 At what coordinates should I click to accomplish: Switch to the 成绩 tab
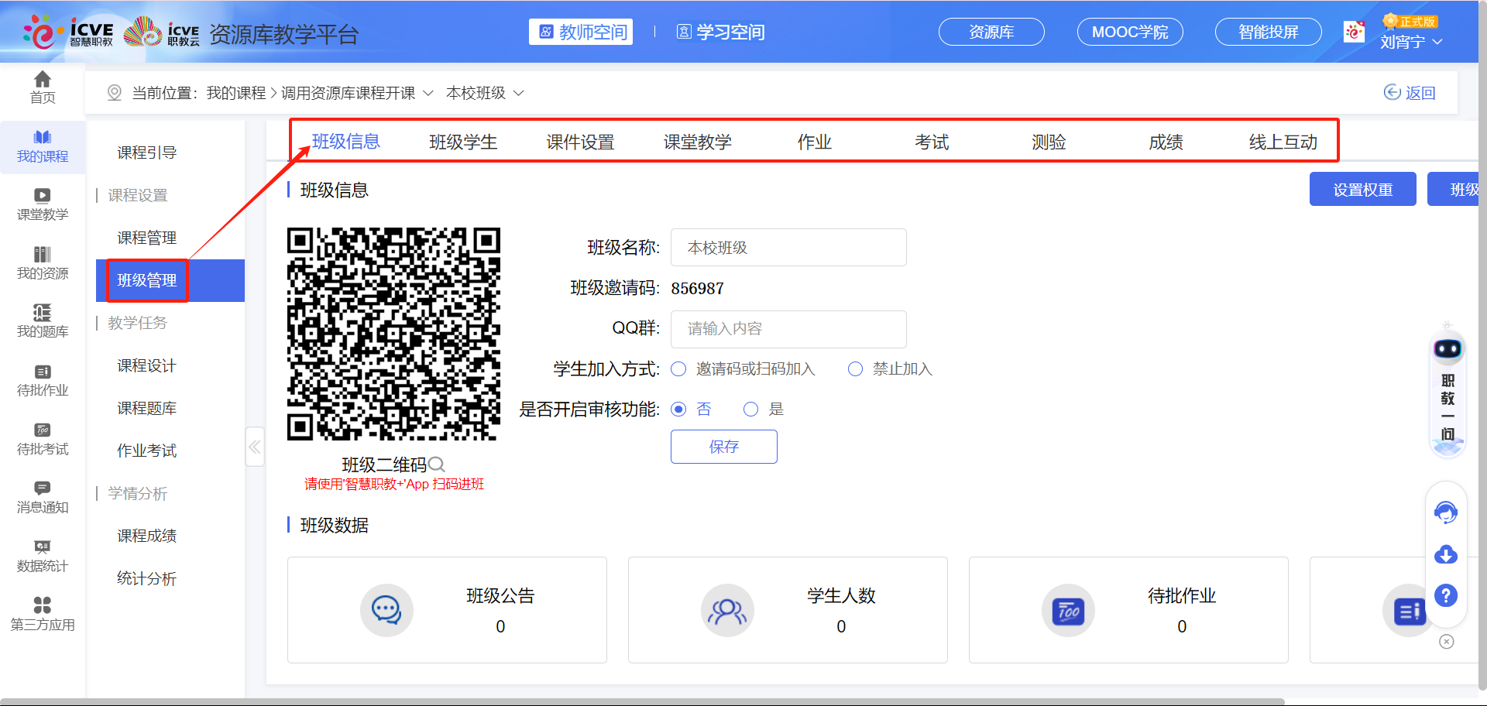click(x=1166, y=142)
